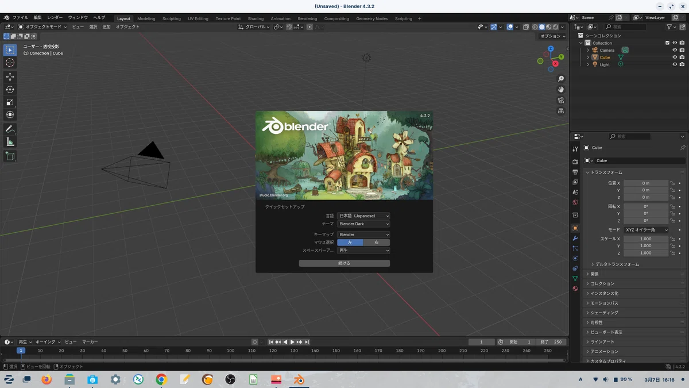This screenshot has width=689, height=388.
Task: Select the Measure tool
Action: point(10,142)
